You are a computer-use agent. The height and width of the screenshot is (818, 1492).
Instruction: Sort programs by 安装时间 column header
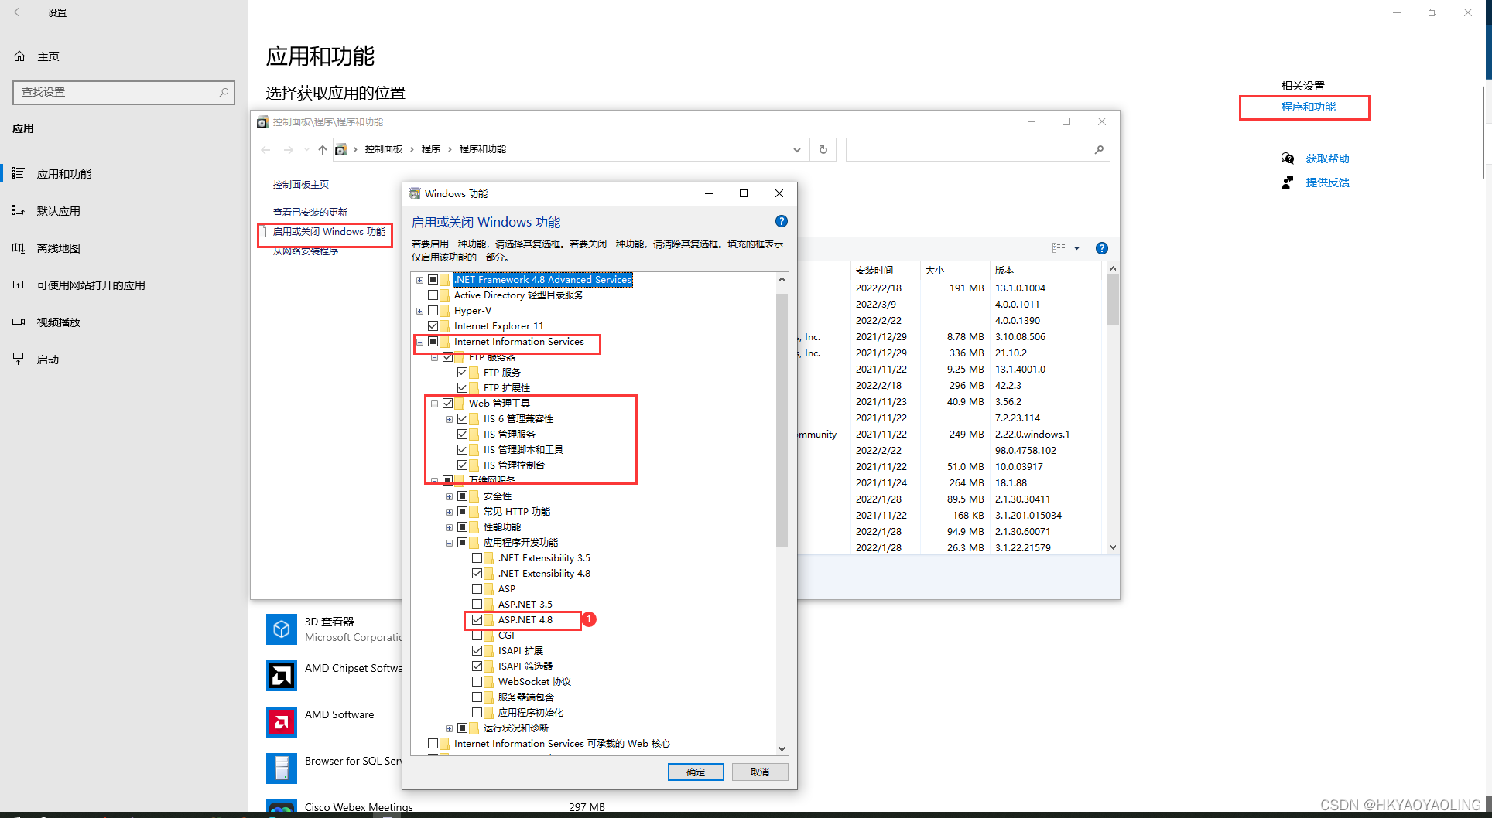(x=885, y=270)
